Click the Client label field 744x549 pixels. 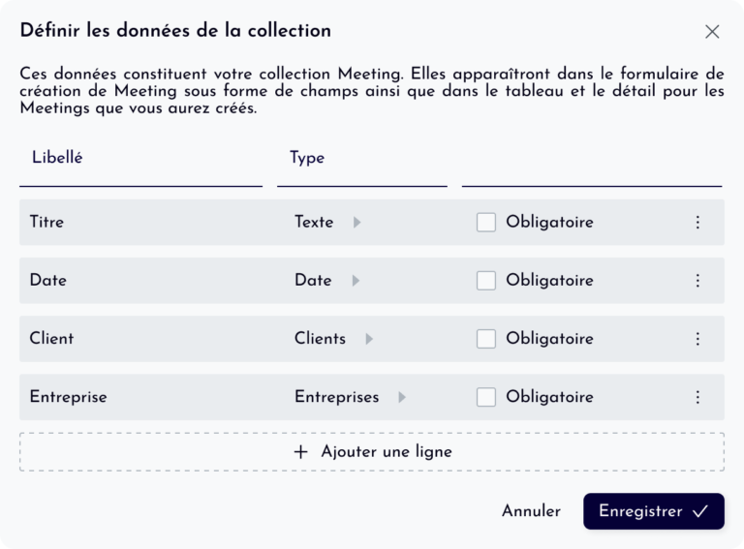click(145, 339)
